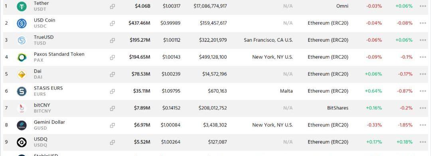Open the Paxos Standard Token name link
Screen dimensions: 431x156
coord(59,54)
